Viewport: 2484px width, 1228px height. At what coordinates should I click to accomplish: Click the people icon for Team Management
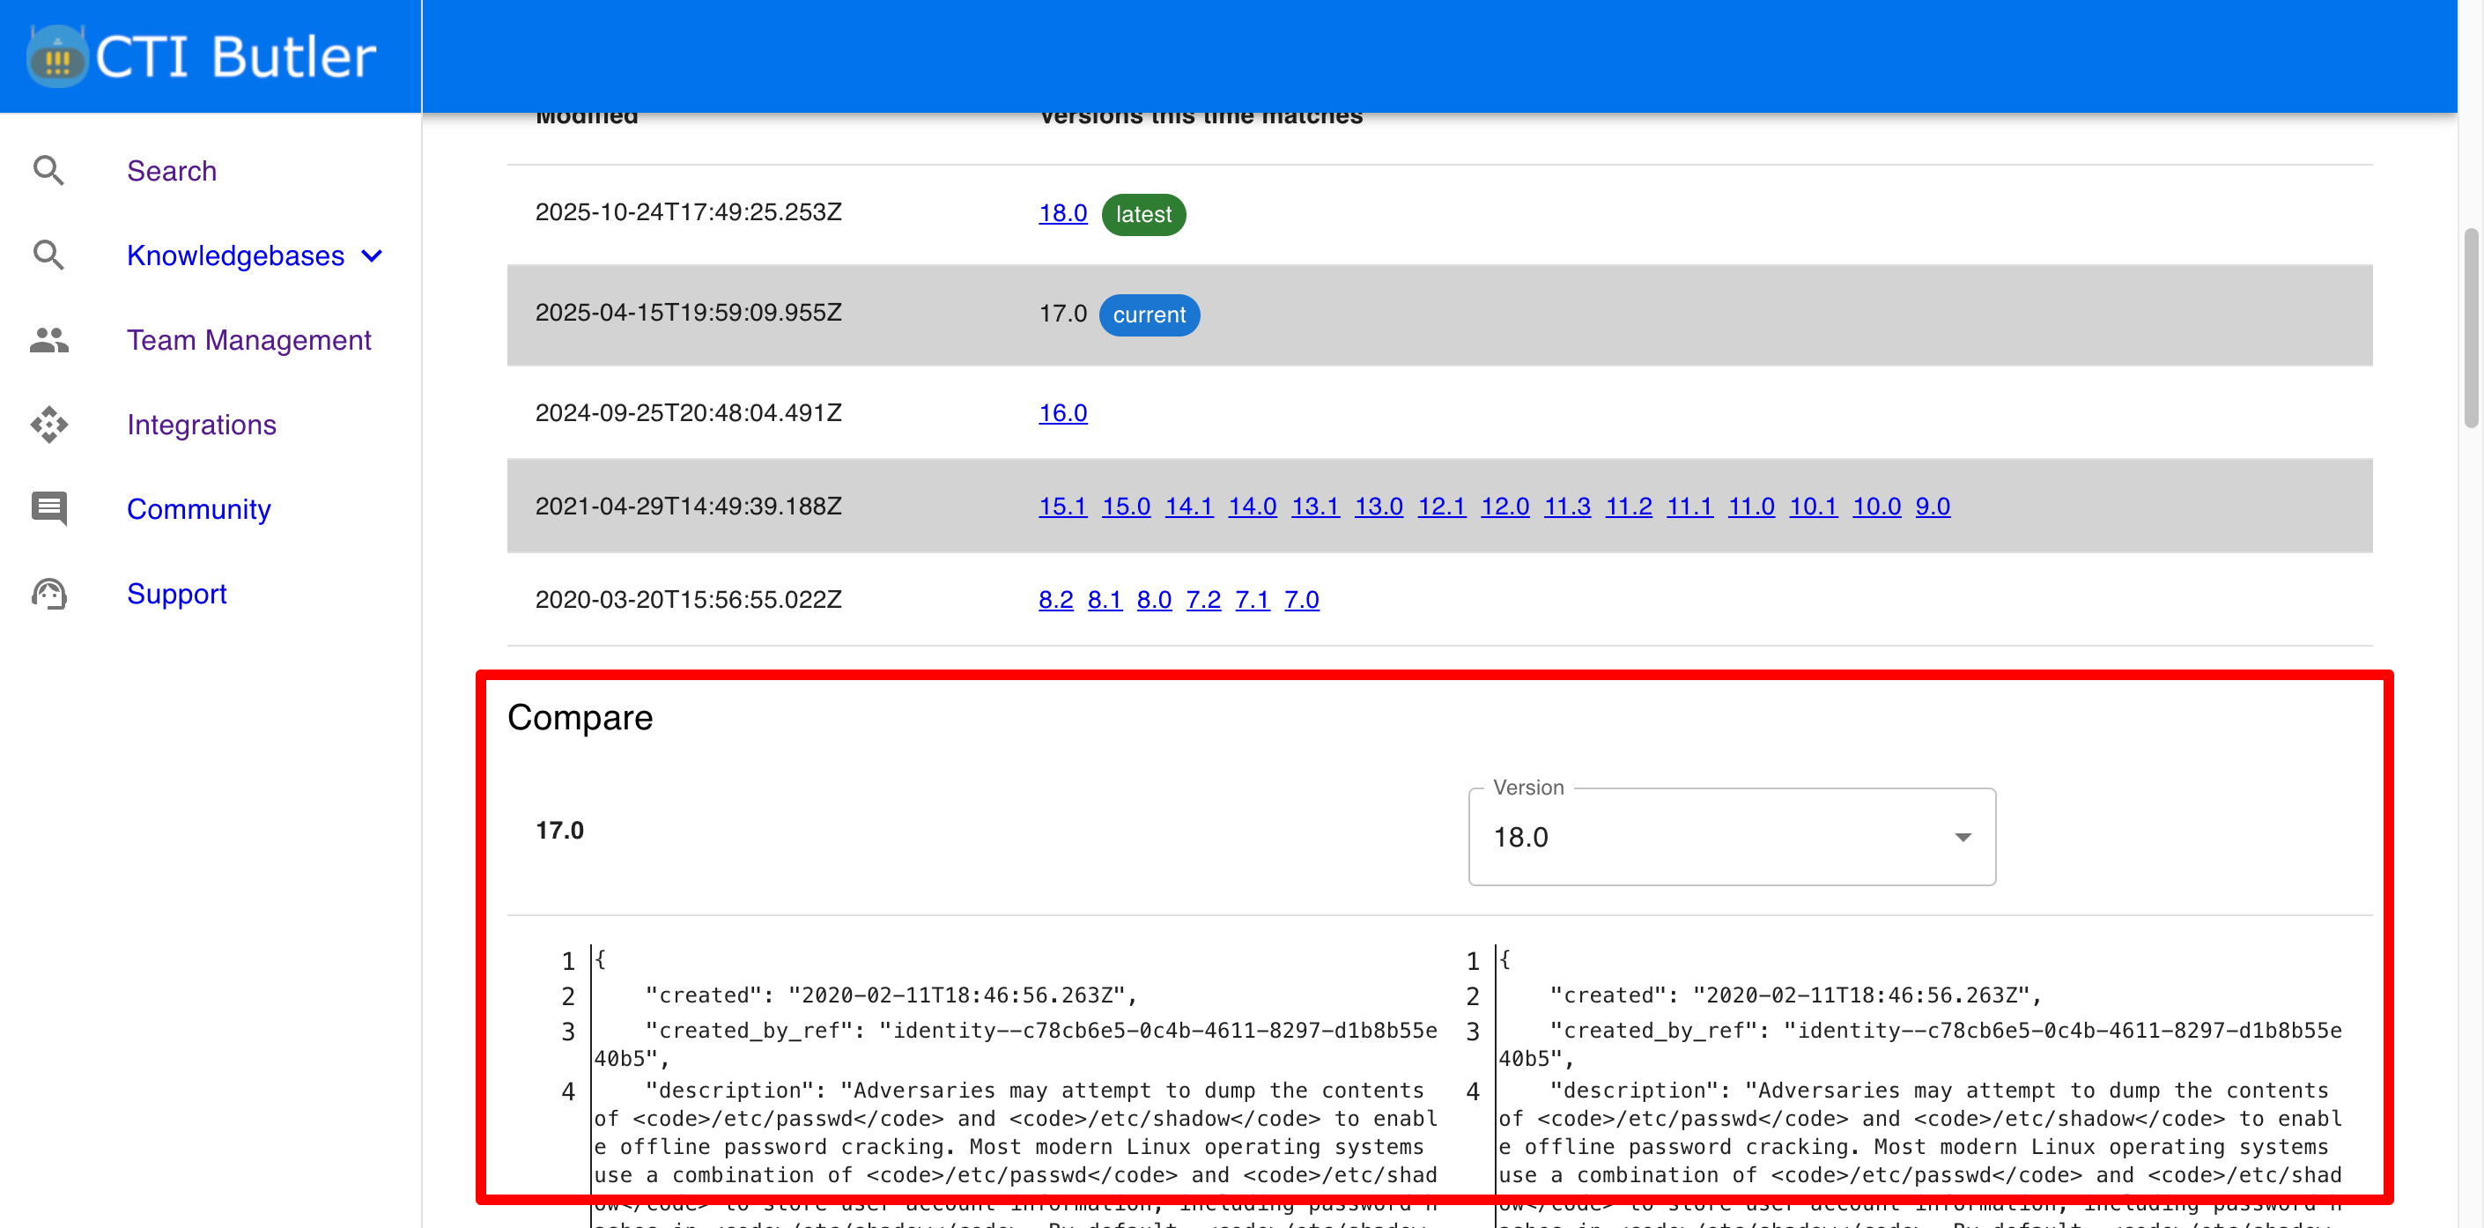(48, 339)
